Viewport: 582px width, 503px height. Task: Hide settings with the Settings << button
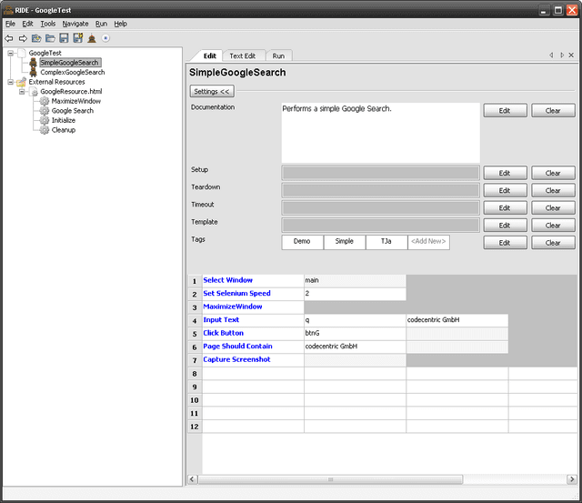[212, 91]
